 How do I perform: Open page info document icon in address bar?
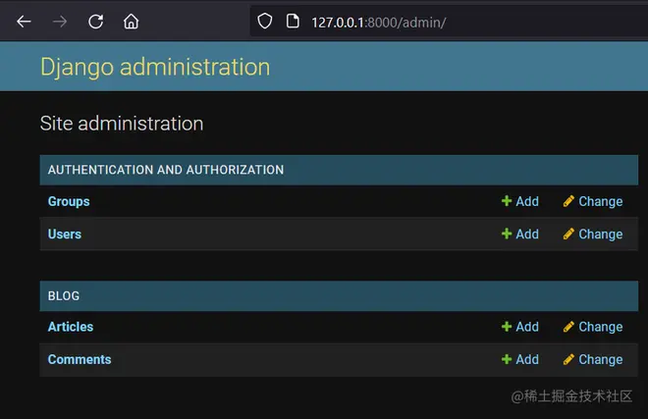click(293, 21)
